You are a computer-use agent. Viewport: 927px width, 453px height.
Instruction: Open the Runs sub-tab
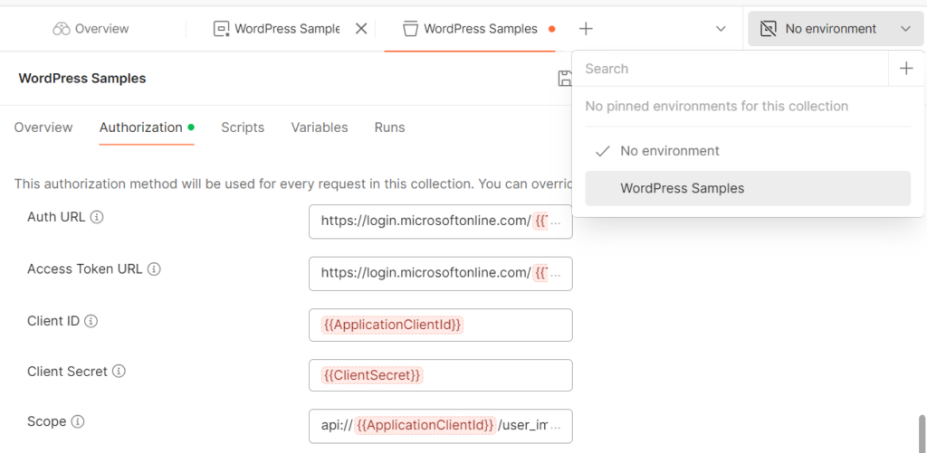[x=389, y=127]
